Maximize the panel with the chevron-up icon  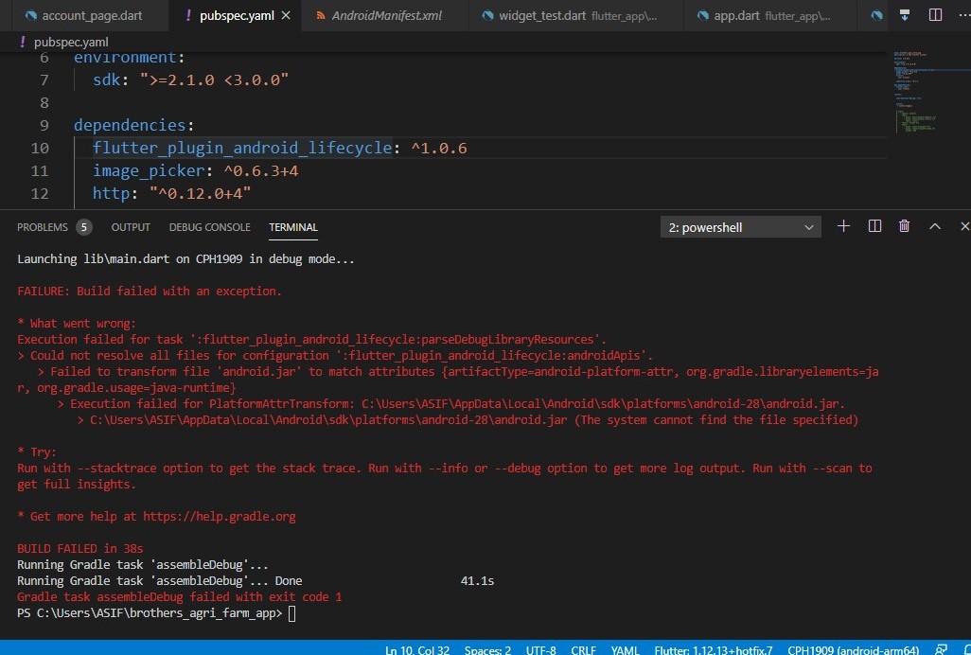[x=934, y=226]
